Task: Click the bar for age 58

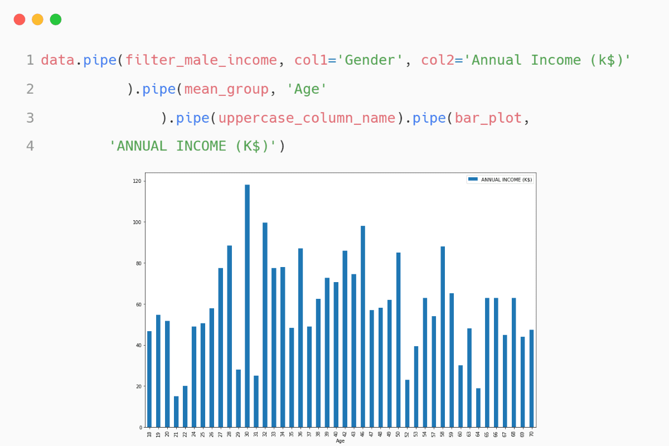Action: pos(443,337)
